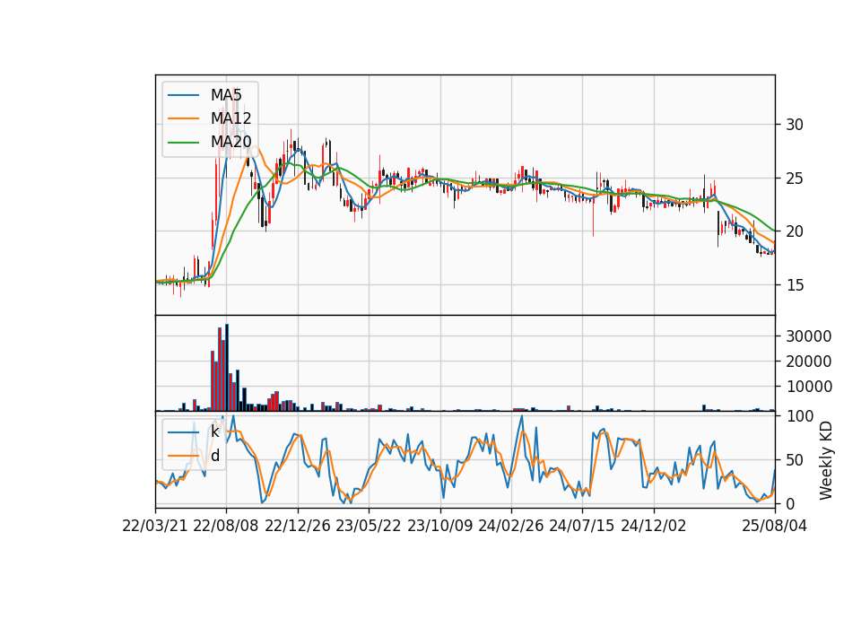Viewport: 861px width, 619px height.
Task: Click the 24/12/02 date tick label
Action: [x=654, y=527]
